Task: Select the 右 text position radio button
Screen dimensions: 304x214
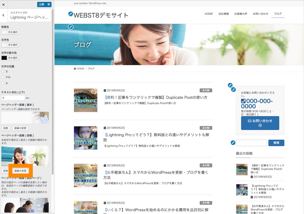Action: coord(3,83)
